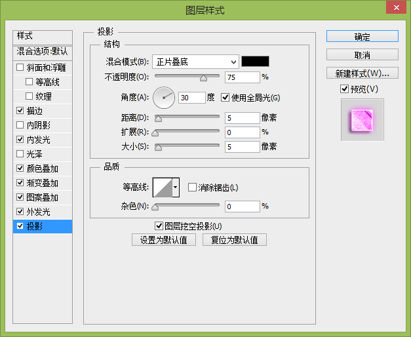Select the 样式 list header
The image size is (411, 337).
coord(43,37)
